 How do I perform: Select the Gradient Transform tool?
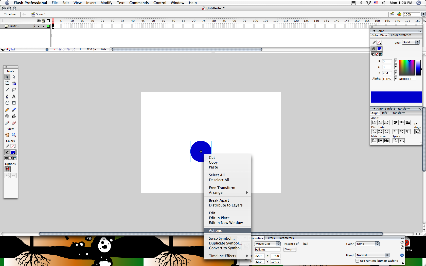(14, 83)
